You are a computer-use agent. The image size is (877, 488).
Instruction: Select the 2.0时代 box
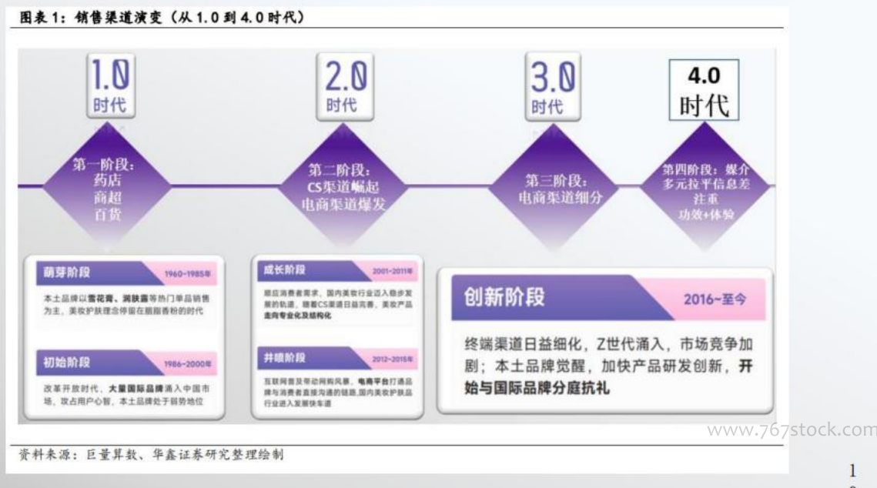(x=342, y=89)
